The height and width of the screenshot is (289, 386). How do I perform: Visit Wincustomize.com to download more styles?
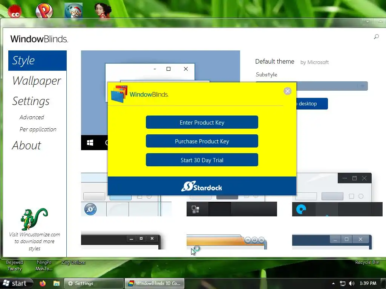pos(34,241)
